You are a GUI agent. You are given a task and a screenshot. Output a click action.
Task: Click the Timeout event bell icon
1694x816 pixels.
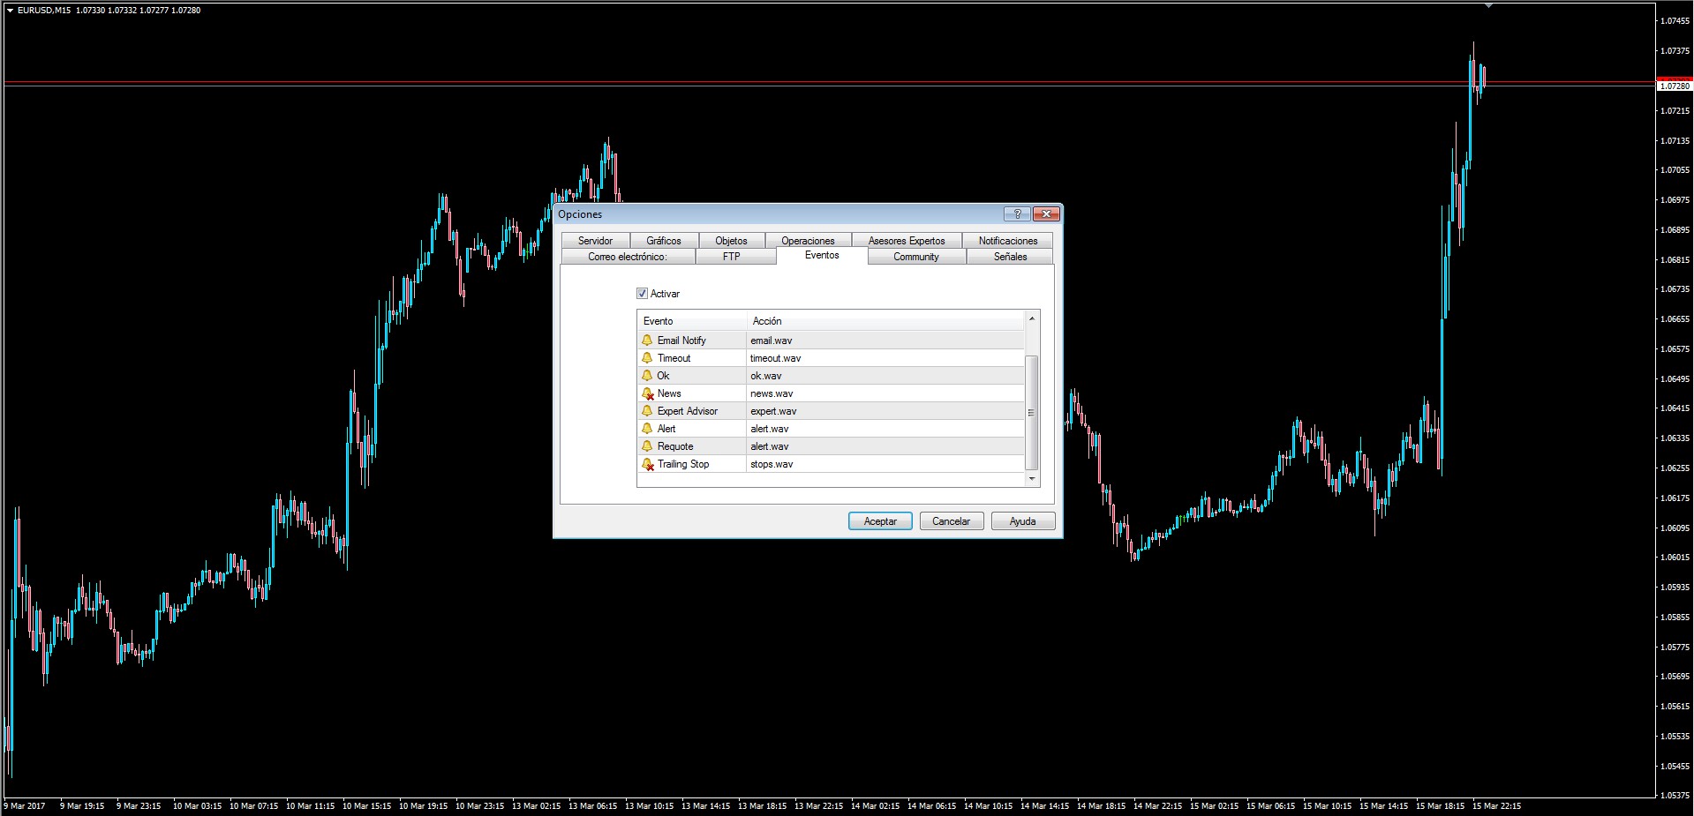pyautogui.click(x=647, y=358)
